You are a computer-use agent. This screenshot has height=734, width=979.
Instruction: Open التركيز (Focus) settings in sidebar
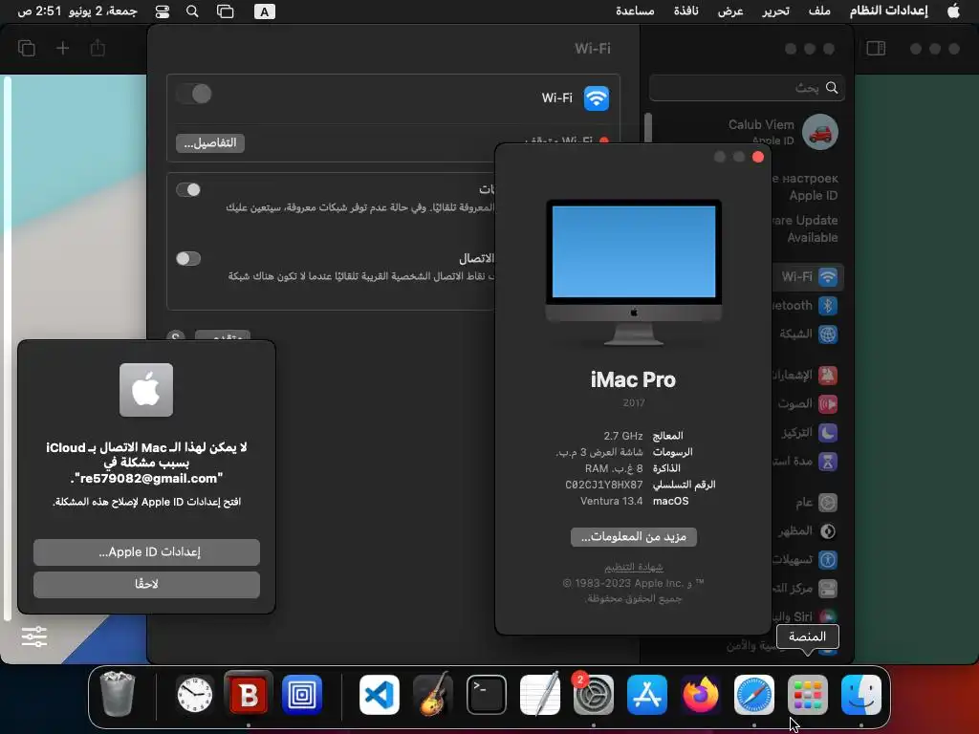tap(809, 433)
